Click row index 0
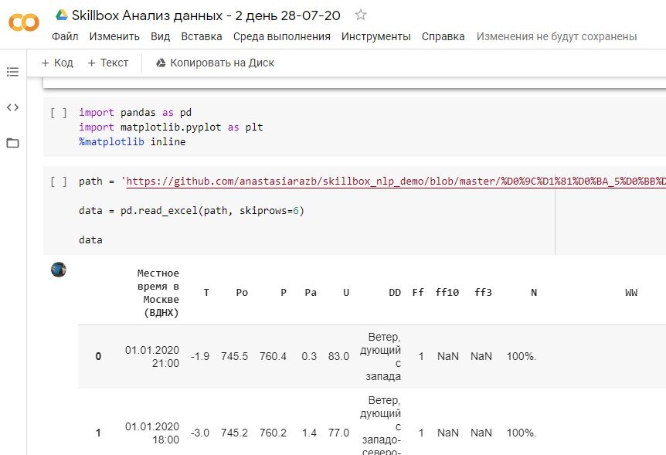The height and width of the screenshot is (455, 666). click(98, 356)
